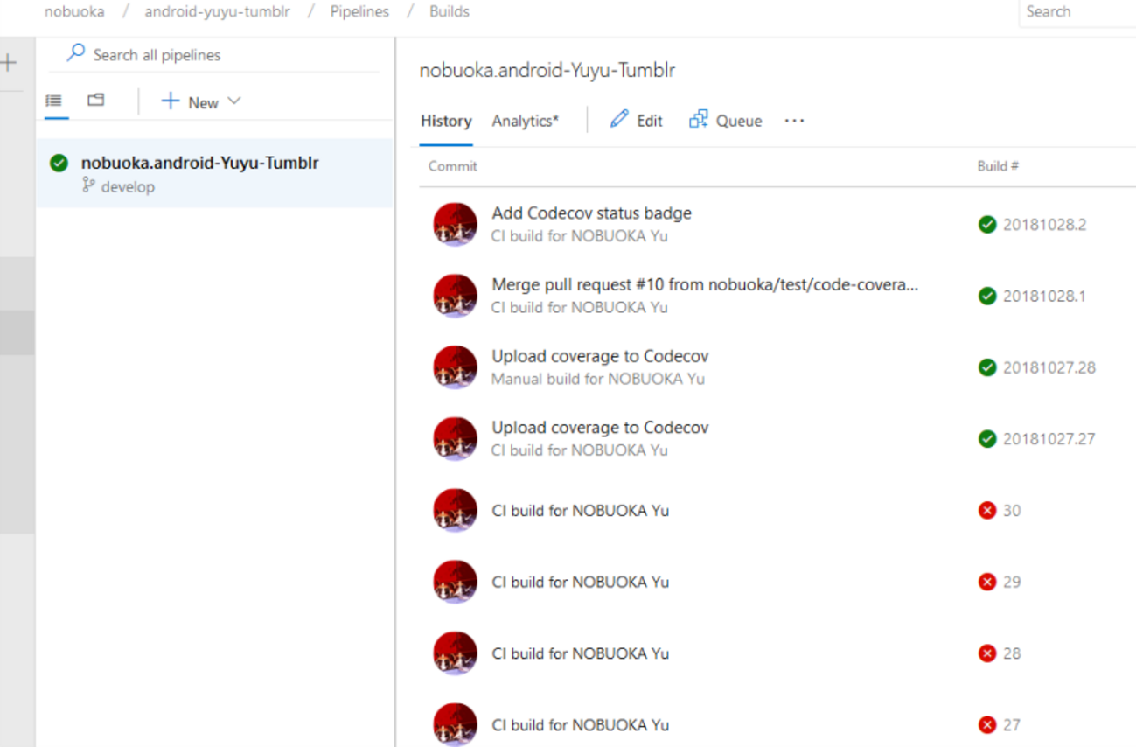Click avatar for Merge pull request #10
Screen dimensions: 1136x747
pyautogui.click(x=456, y=296)
